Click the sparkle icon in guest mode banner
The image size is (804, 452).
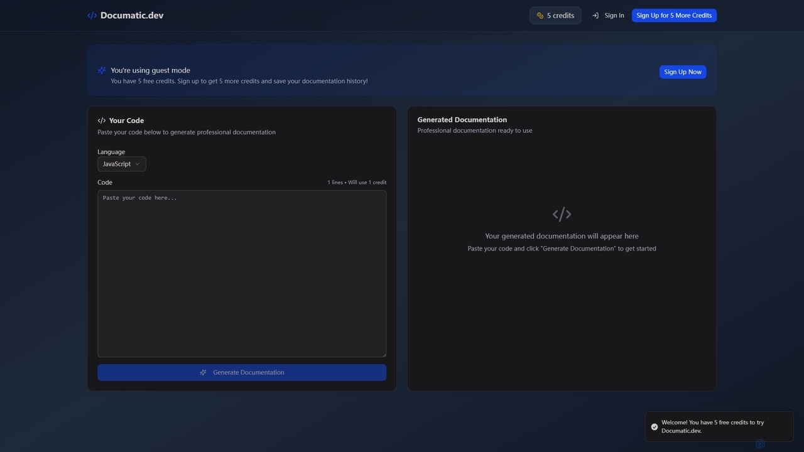point(102,70)
